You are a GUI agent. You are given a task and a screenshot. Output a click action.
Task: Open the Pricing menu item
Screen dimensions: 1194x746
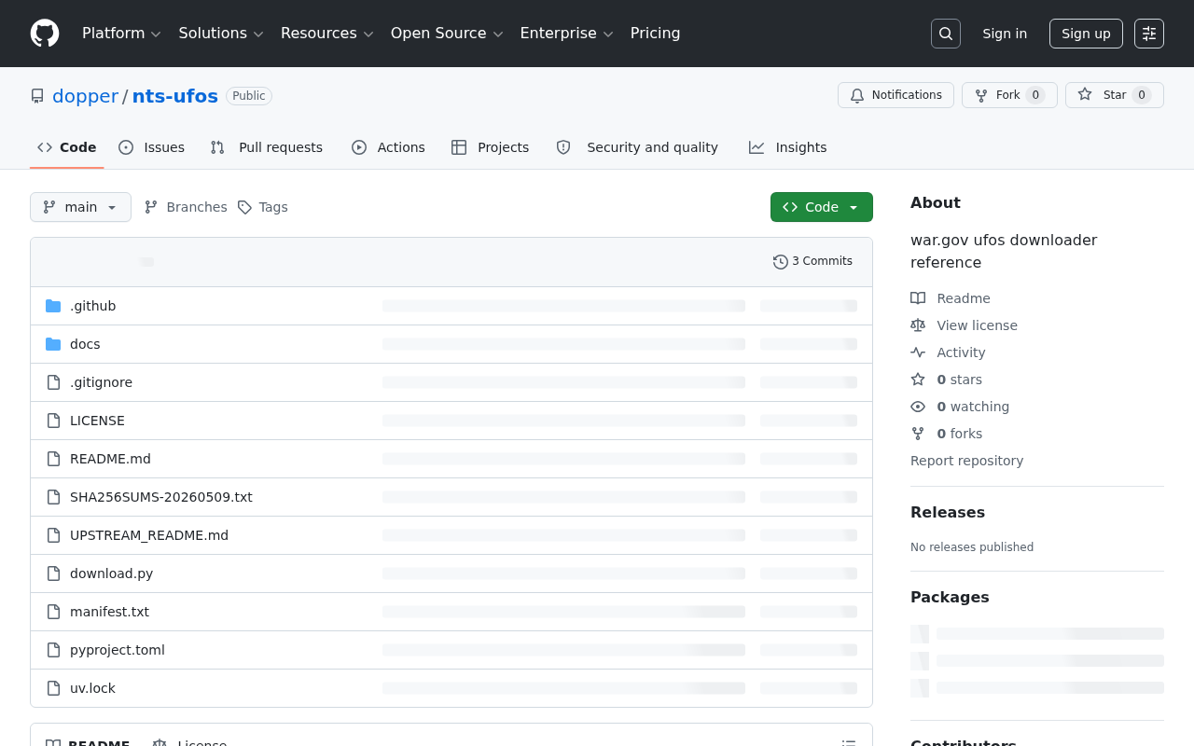655,34
